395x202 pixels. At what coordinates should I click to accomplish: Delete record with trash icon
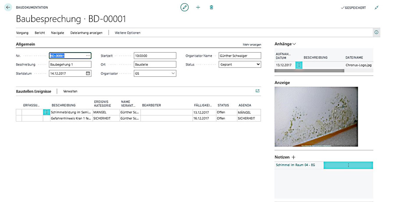(x=212, y=7)
